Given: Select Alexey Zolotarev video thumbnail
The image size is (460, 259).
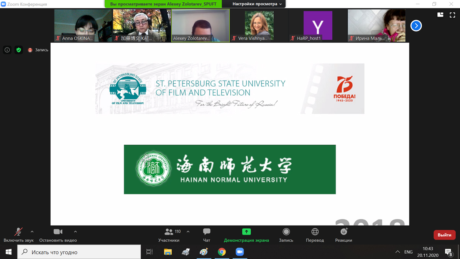Looking at the screenshot, I should pyautogui.click(x=200, y=26).
